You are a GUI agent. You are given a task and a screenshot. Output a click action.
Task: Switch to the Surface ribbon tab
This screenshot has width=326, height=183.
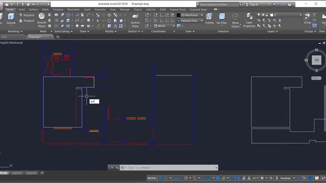[33, 10]
